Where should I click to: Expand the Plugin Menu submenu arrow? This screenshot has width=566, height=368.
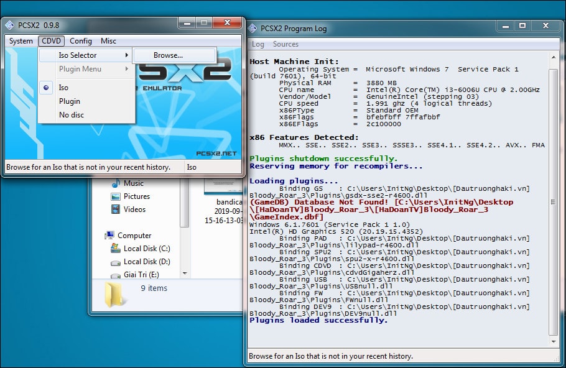coord(127,68)
